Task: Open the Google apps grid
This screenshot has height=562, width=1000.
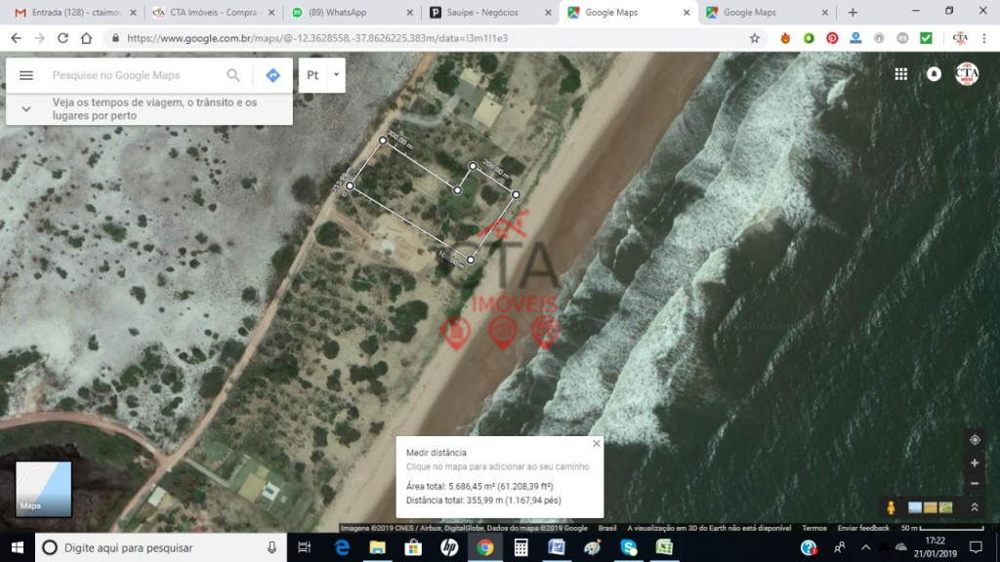Action: coord(900,74)
